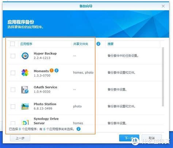The image size is (173, 148).
Task: Click the 'photo' shared folder cell
Action: pyautogui.click(x=77, y=106)
